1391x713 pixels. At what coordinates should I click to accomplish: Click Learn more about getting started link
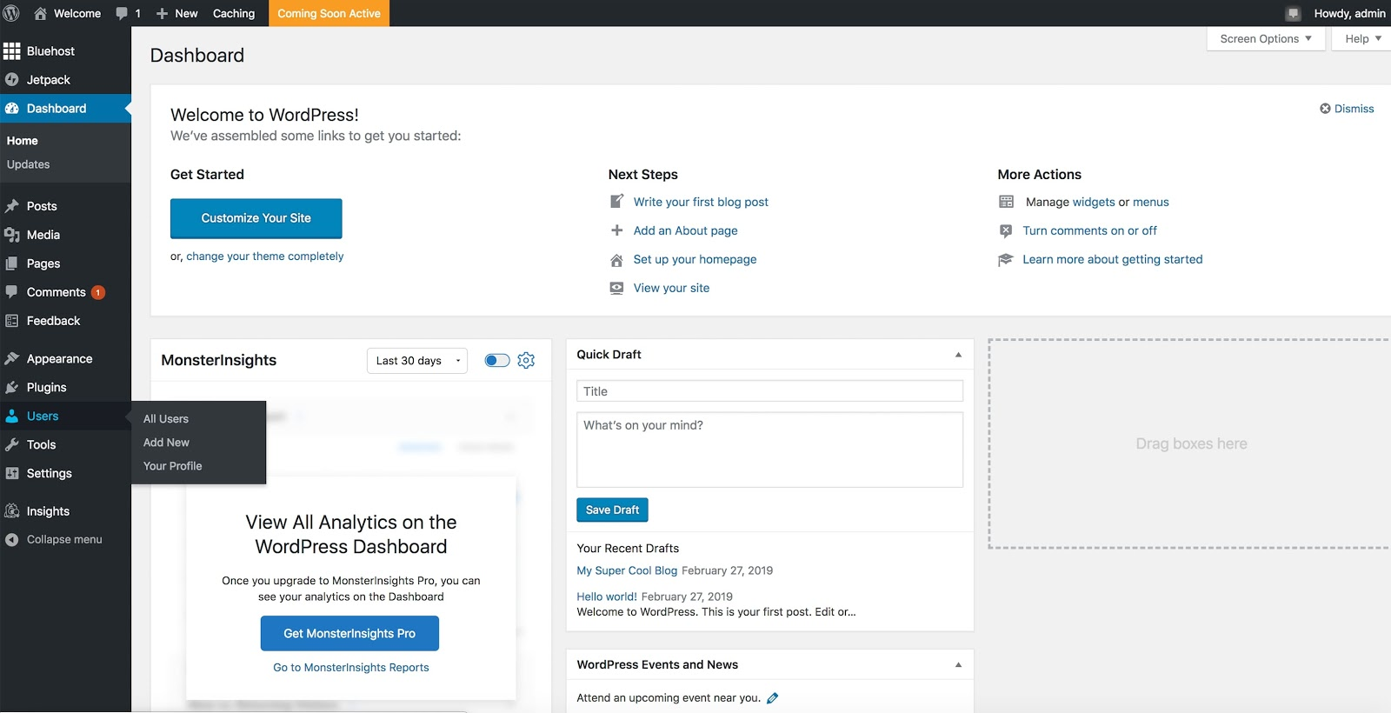point(1113,259)
